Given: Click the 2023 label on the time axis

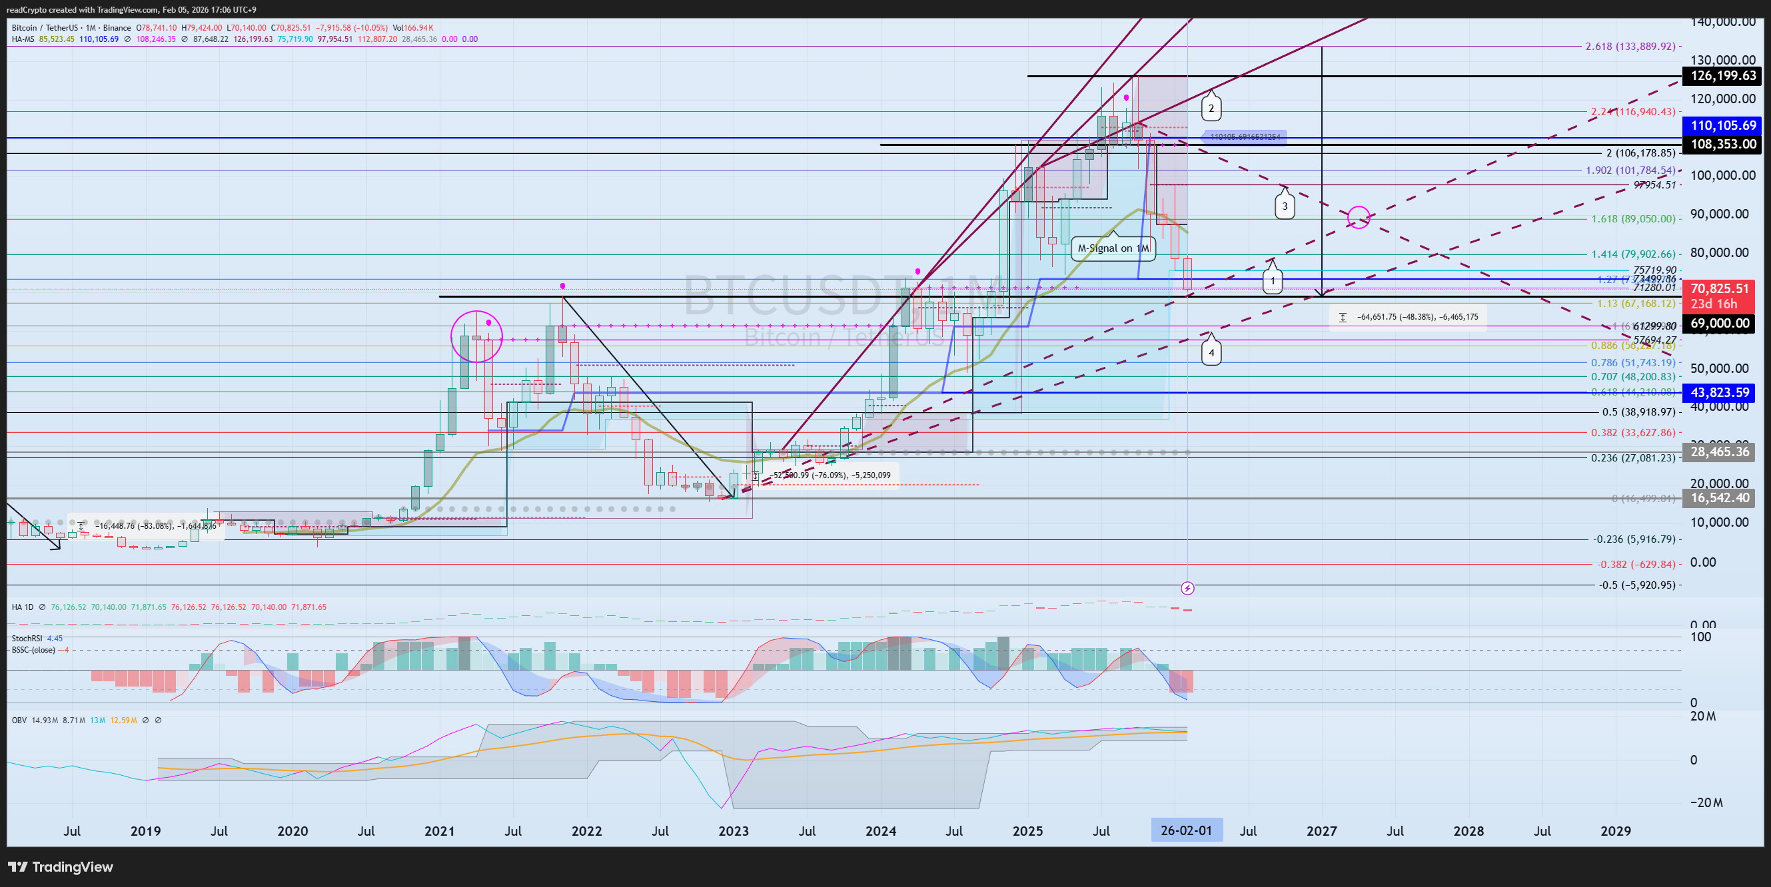Looking at the screenshot, I should point(734,830).
